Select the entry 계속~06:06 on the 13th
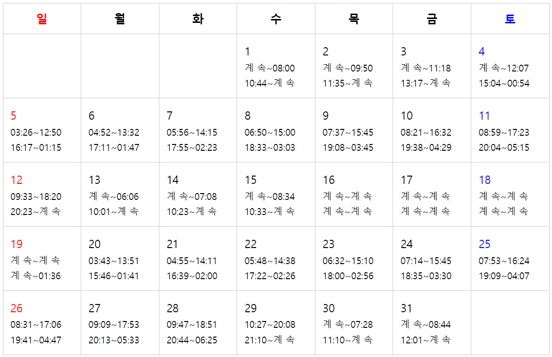Screen dimensions: 552x357 [x=114, y=196]
